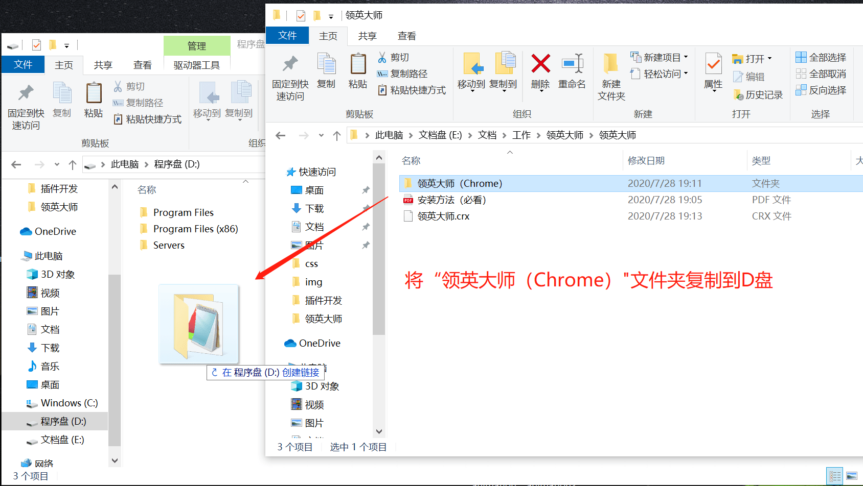Click Back arrow in the D: drive window
The width and height of the screenshot is (863, 486).
point(16,164)
